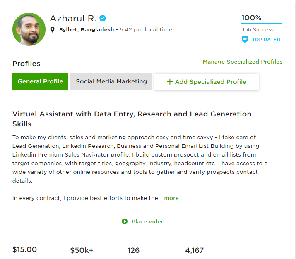Click the Place video link
The width and height of the screenshot is (296, 259).
[148, 221]
